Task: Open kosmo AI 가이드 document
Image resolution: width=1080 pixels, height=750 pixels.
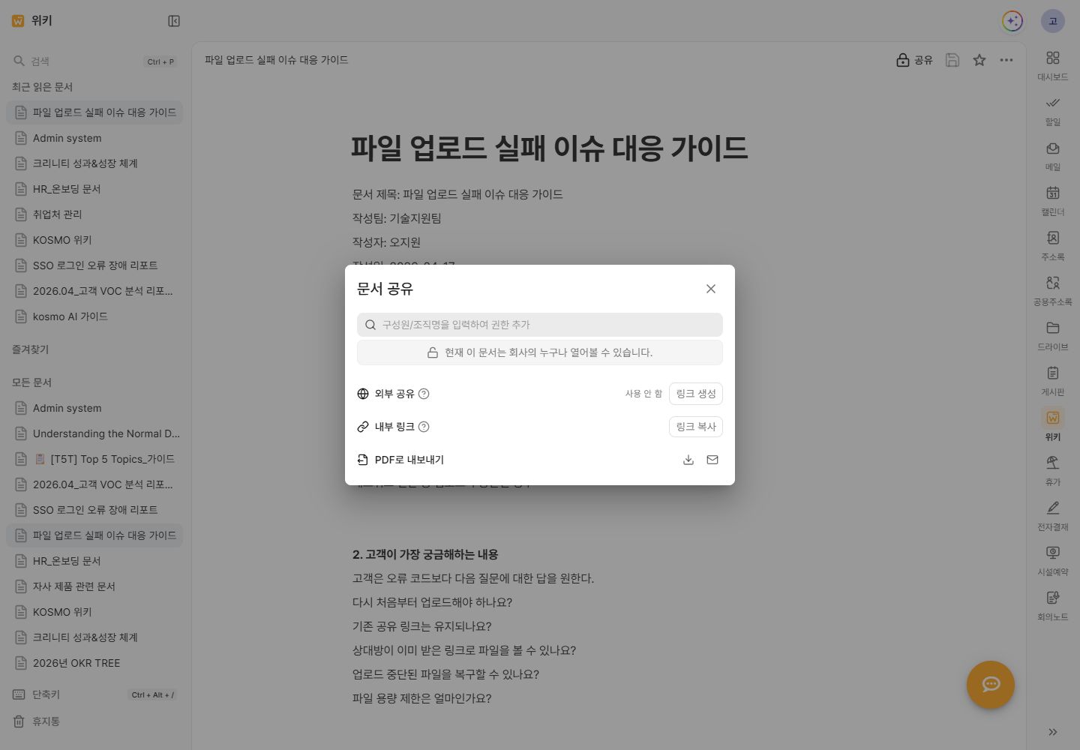Action: click(x=94, y=316)
